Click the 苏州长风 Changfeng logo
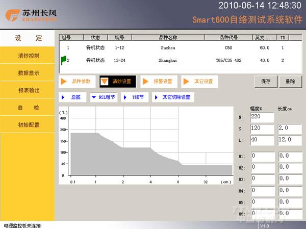Image resolution: width=306 pixels, height=229 pixels. (x=28, y=15)
